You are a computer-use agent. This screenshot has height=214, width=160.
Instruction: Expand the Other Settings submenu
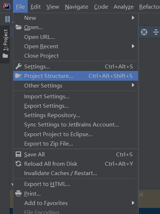click(133, 85)
